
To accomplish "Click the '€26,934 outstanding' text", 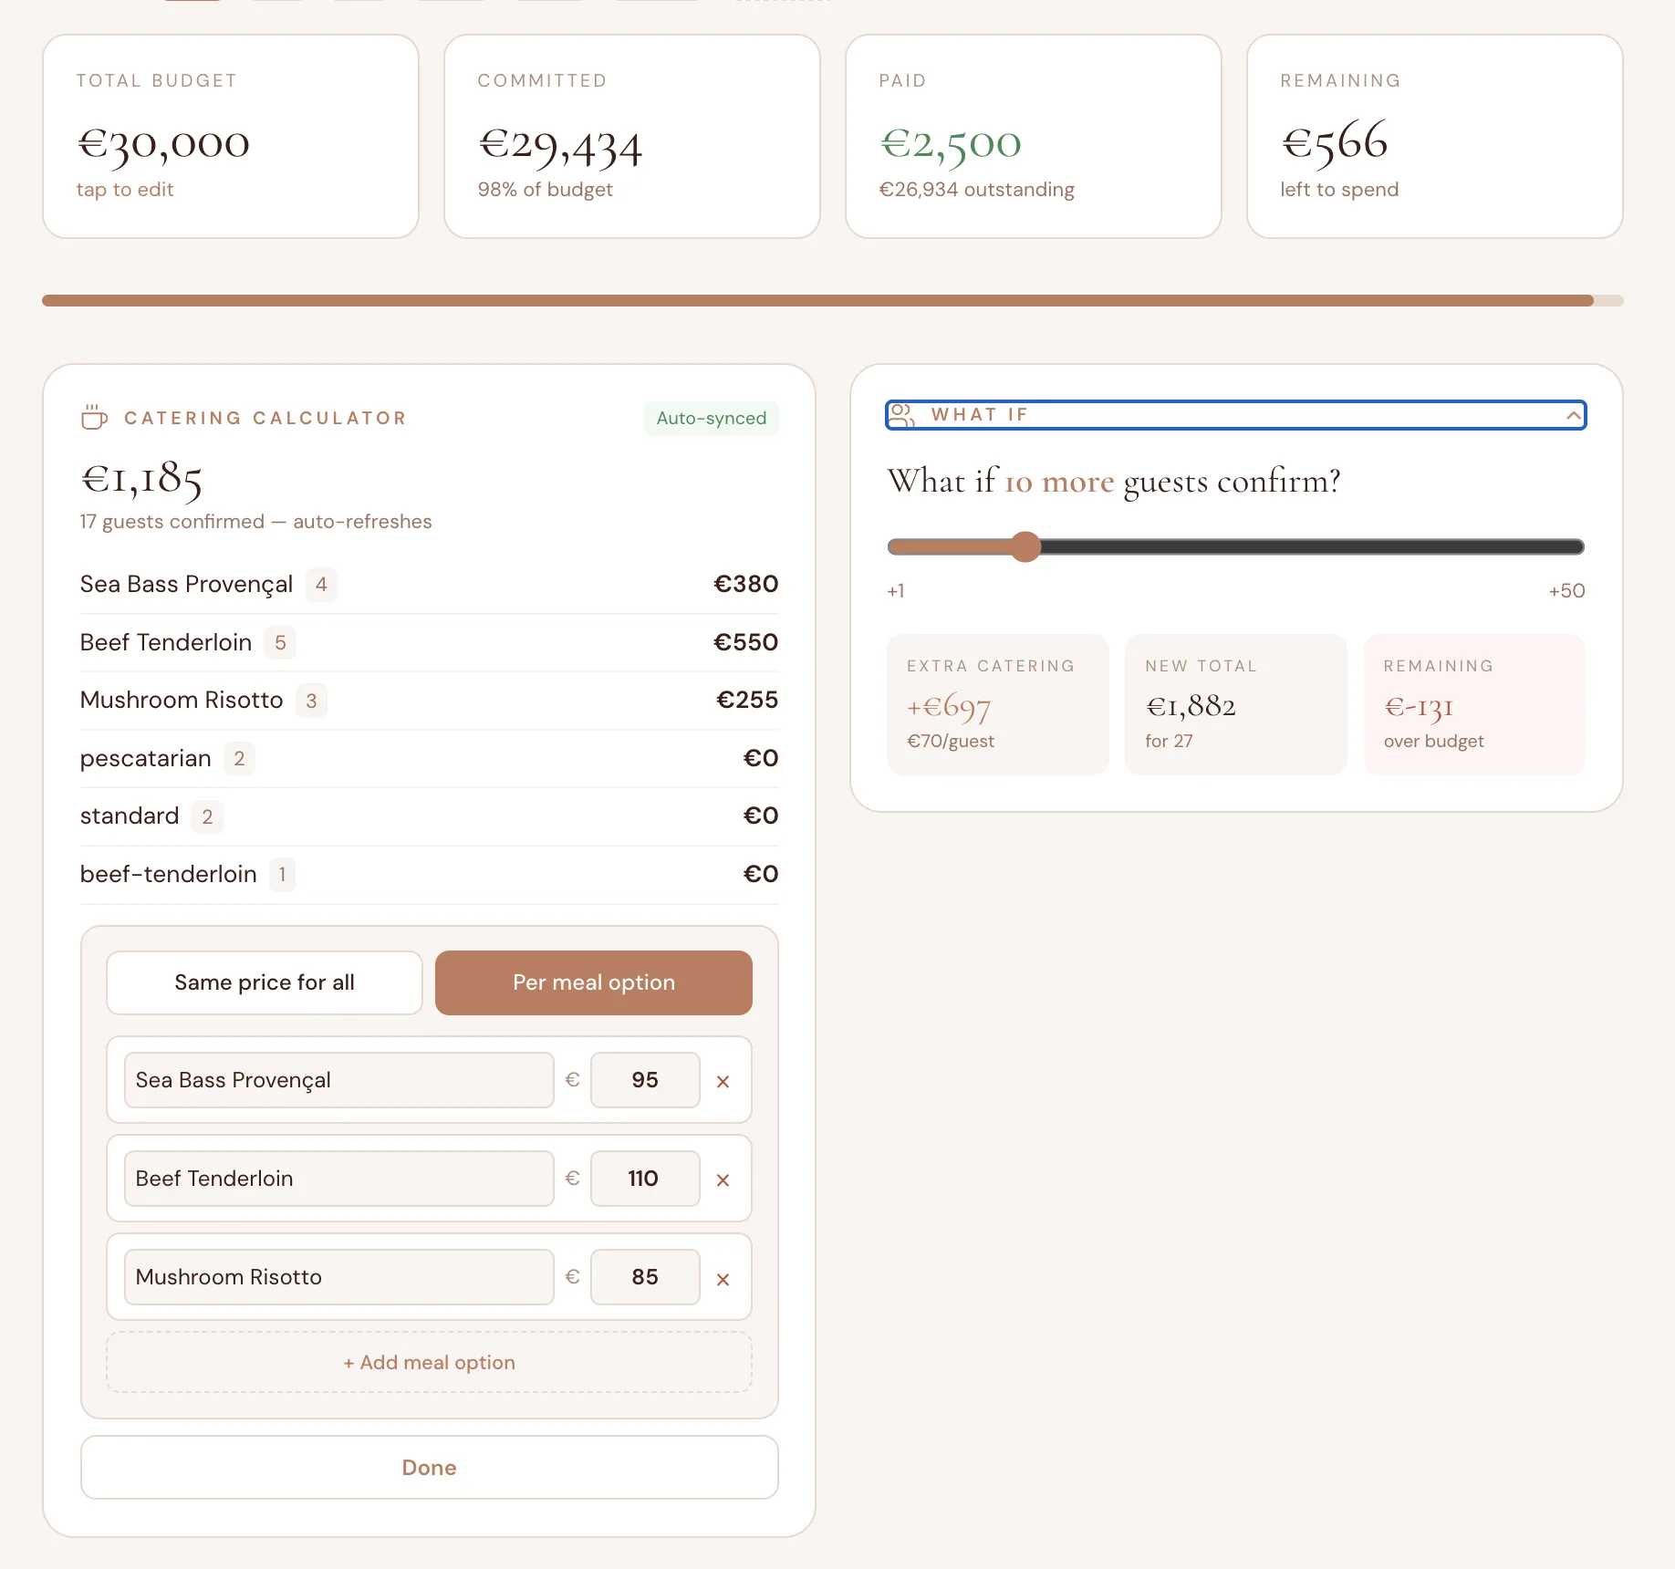I will click(x=977, y=190).
